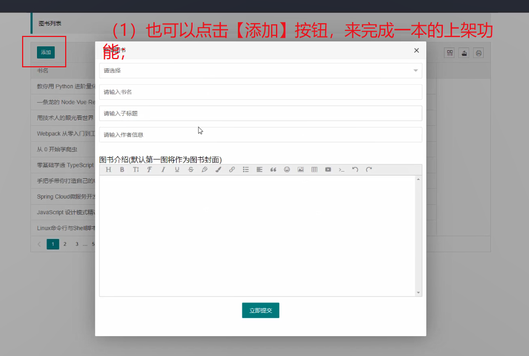Open column filter icon in book list
529x356 pixels.
click(x=449, y=53)
